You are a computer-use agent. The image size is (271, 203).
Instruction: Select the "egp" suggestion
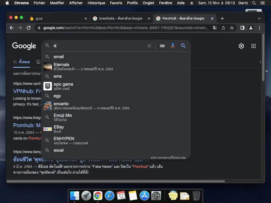point(116,96)
